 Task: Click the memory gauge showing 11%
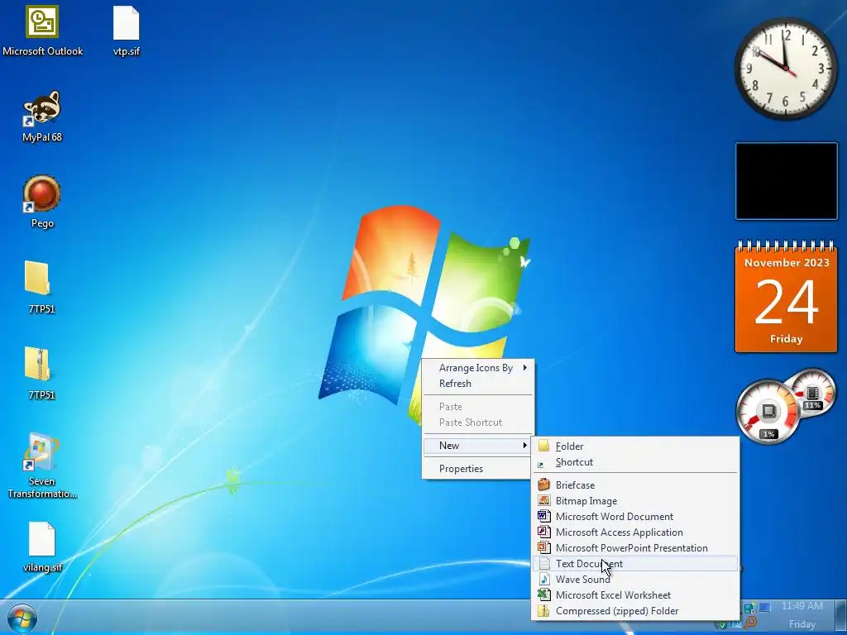click(x=812, y=392)
